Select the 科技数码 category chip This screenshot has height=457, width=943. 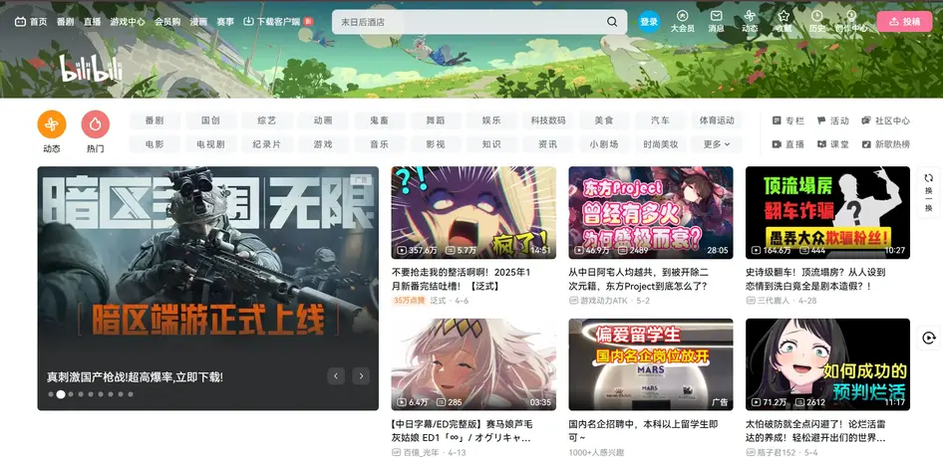[x=548, y=120]
